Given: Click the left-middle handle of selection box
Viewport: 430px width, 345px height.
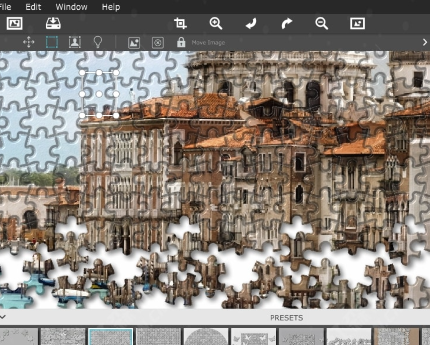Looking at the screenshot, I should [82, 94].
